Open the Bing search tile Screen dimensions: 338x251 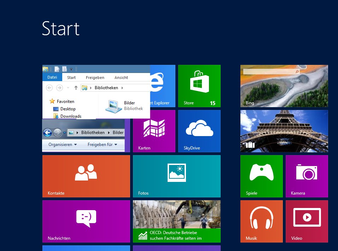pyautogui.click(x=284, y=86)
